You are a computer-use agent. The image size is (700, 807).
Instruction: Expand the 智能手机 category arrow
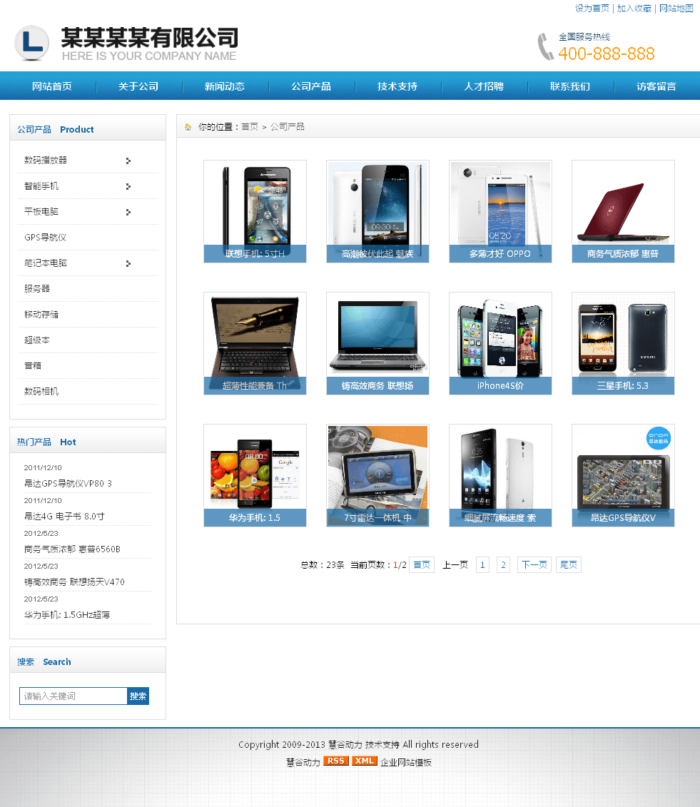(128, 186)
